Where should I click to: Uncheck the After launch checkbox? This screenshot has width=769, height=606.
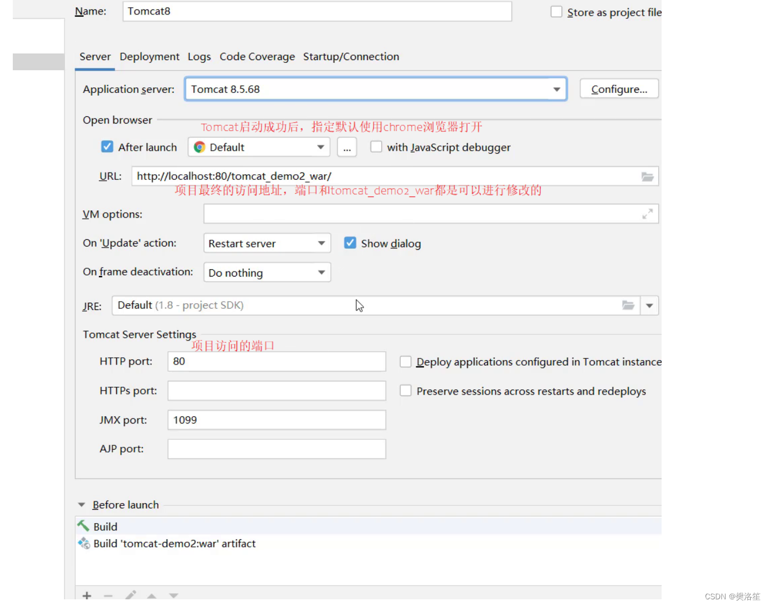pos(107,146)
